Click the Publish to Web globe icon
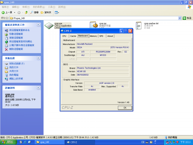Image resolution: width=193 pixels, height=145 pixels. [x=6, y=42]
